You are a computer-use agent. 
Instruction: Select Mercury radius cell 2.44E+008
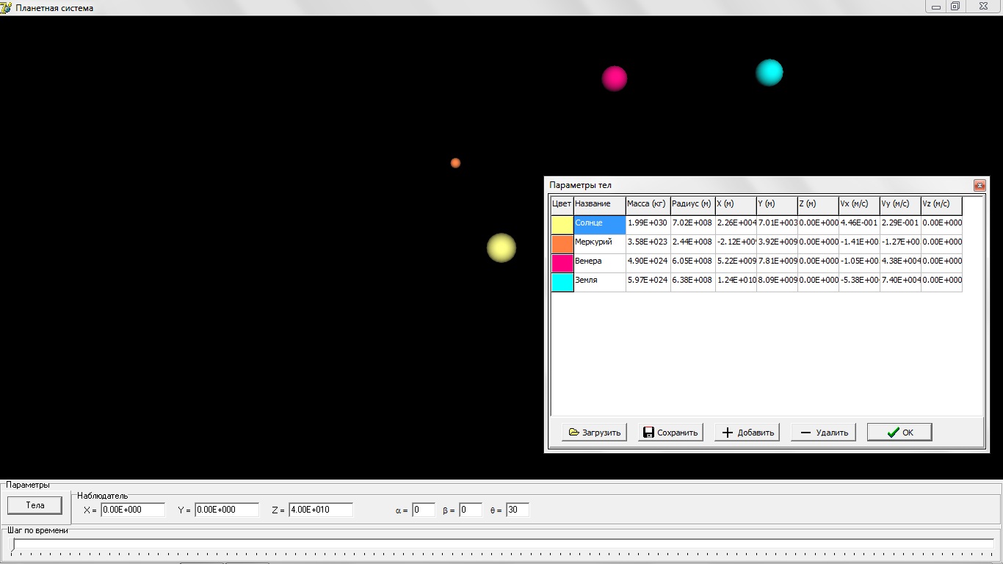point(693,244)
